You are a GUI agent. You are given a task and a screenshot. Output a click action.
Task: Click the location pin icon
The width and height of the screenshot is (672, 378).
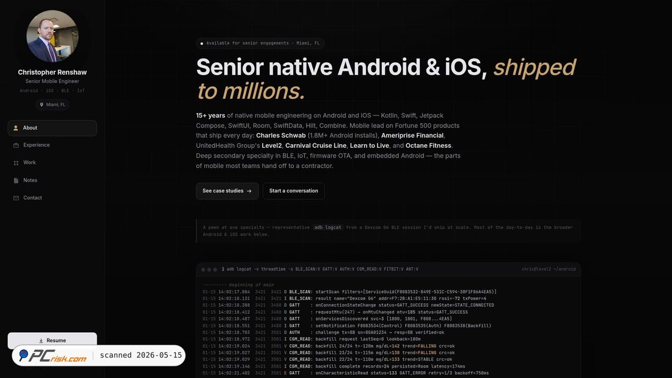[x=42, y=104]
